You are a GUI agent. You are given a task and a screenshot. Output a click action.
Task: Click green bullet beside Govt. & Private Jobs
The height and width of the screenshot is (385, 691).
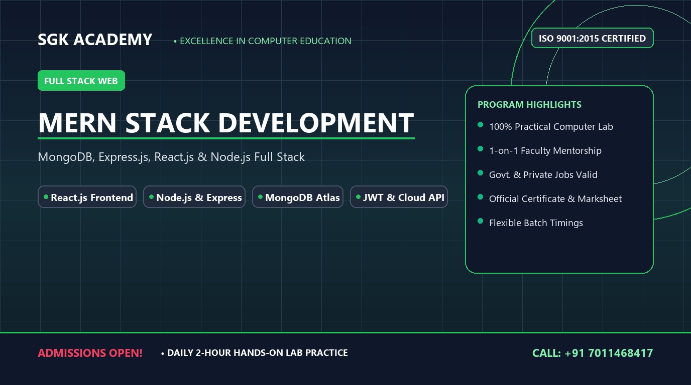click(x=481, y=173)
